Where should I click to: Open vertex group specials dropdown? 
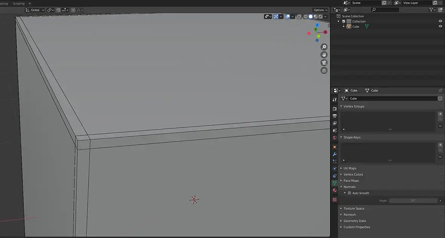click(440, 126)
